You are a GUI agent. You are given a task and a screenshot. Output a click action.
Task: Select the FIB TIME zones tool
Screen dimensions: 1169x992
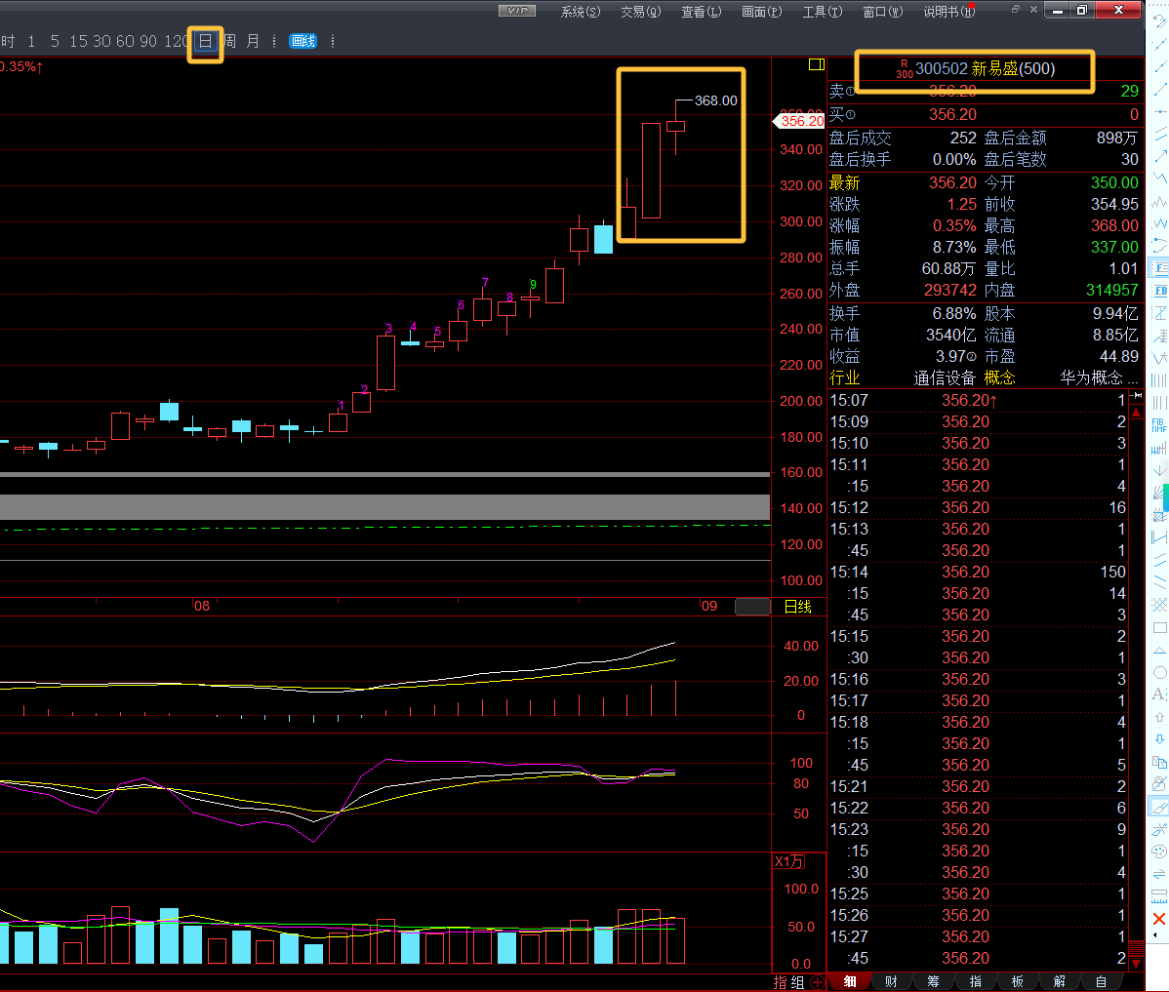coord(1159,425)
